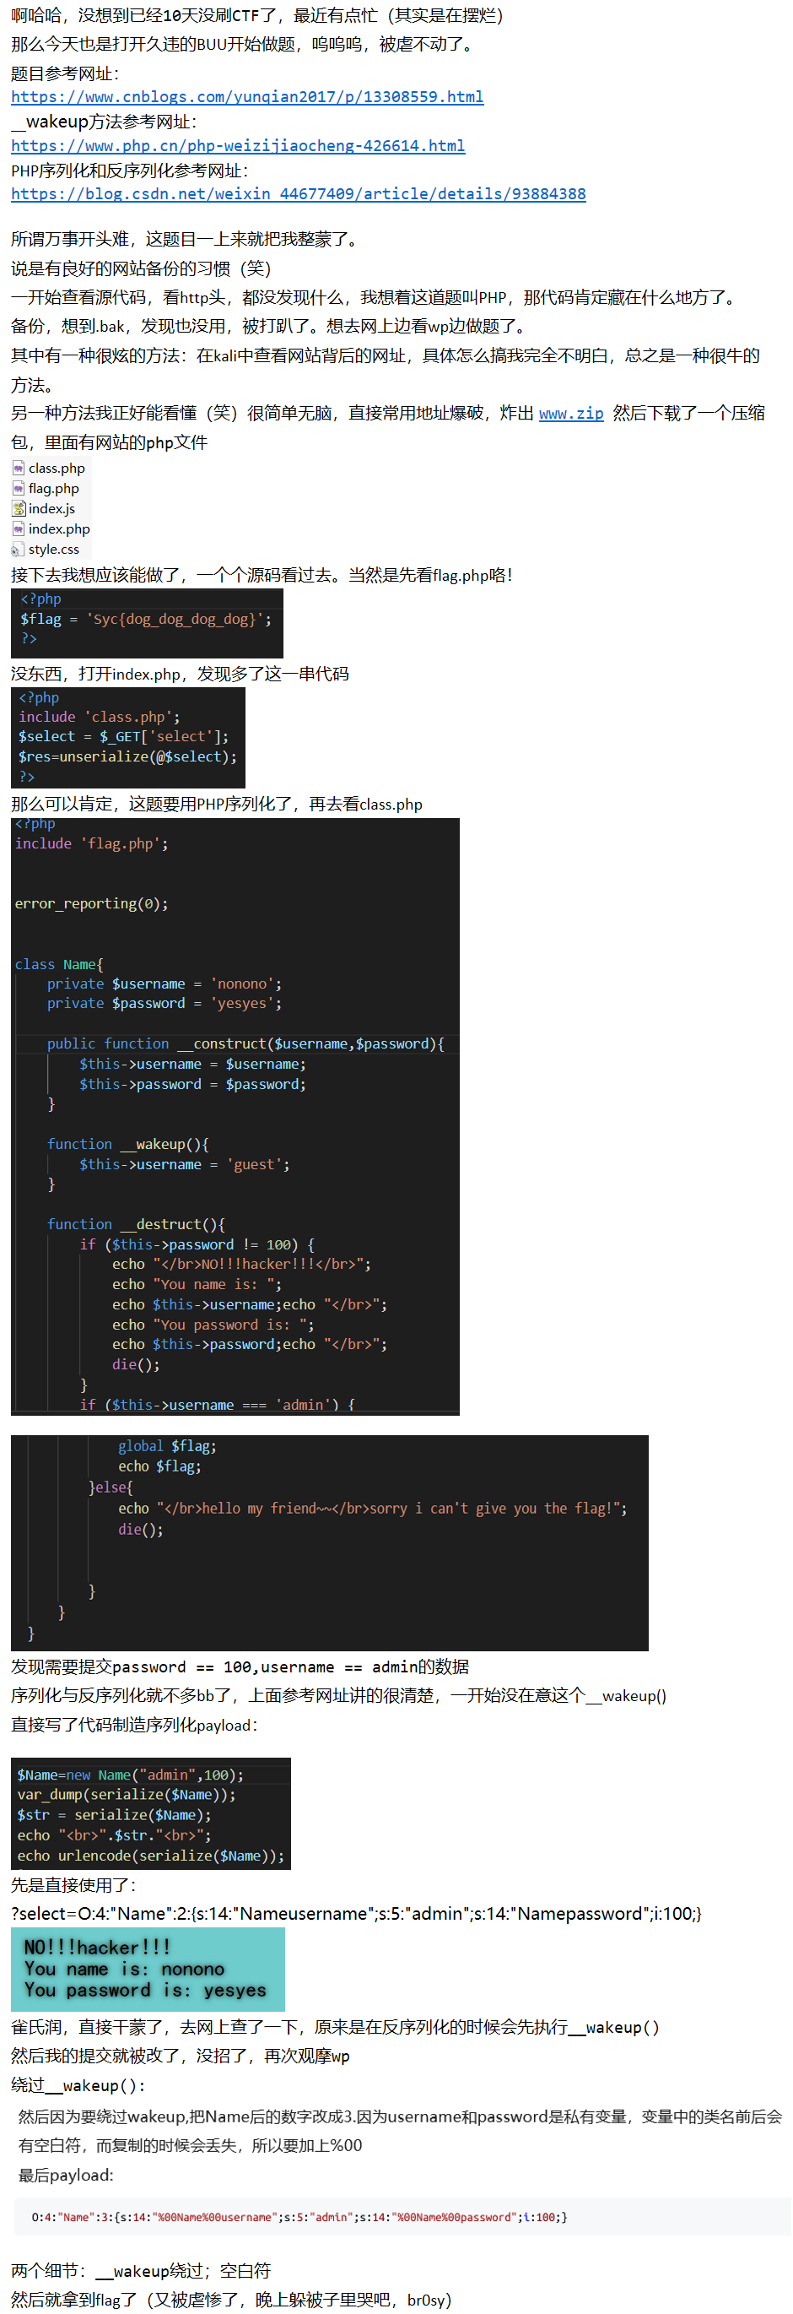
Task: Click the ?select=O:4:"Name":2 payload text
Action: (x=357, y=1913)
